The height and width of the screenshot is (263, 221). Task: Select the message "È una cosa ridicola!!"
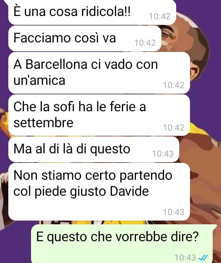pos(92,12)
